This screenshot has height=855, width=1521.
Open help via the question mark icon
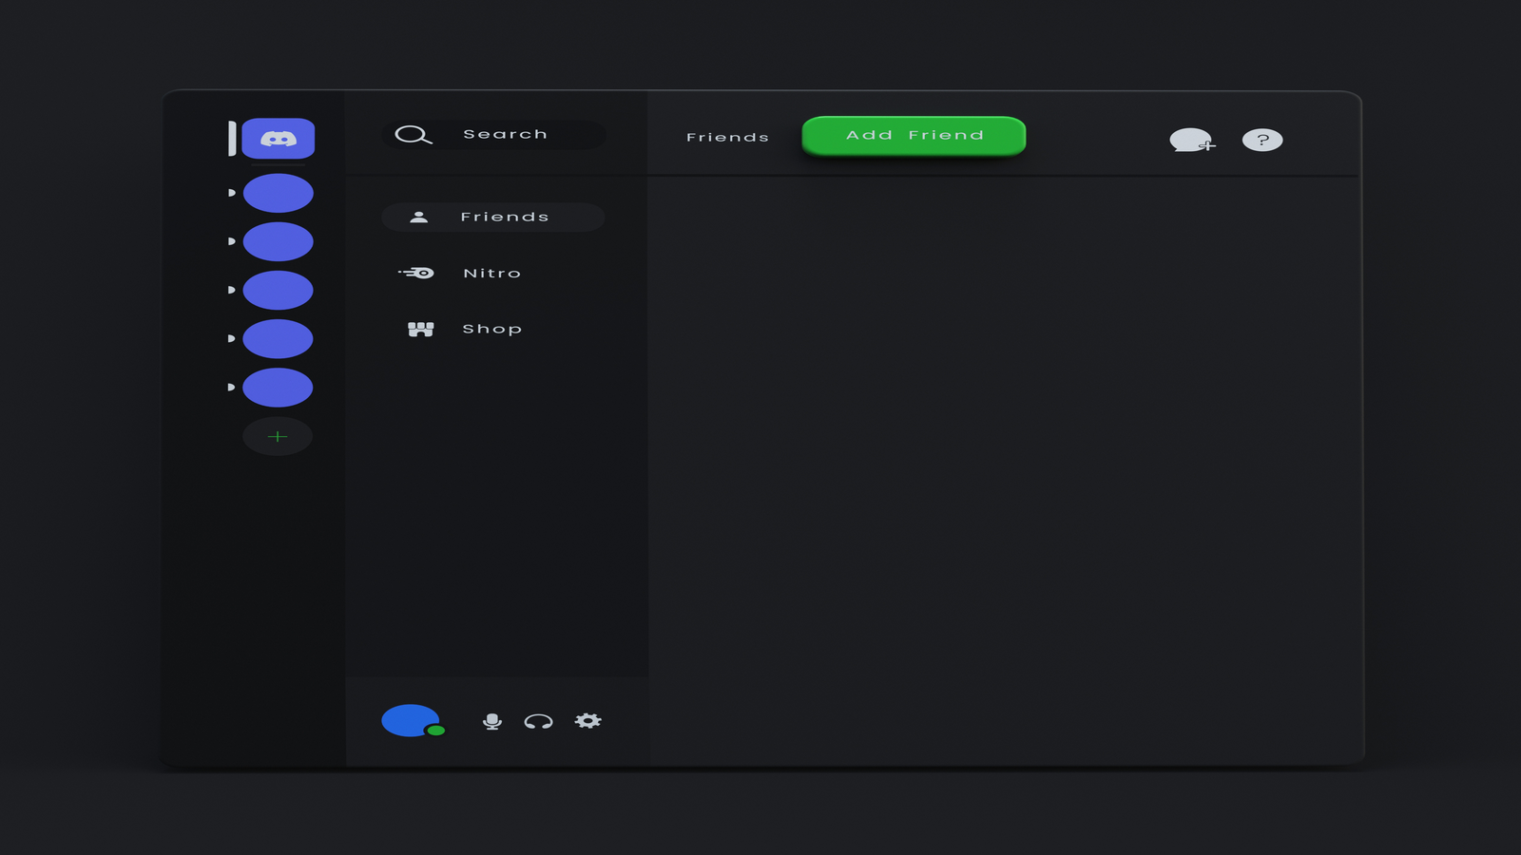(1262, 141)
